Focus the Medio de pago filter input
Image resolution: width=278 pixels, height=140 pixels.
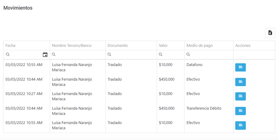coord(209,54)
